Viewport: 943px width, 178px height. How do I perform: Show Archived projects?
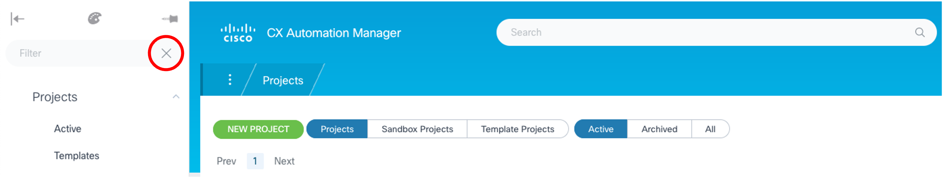point(659,129)
